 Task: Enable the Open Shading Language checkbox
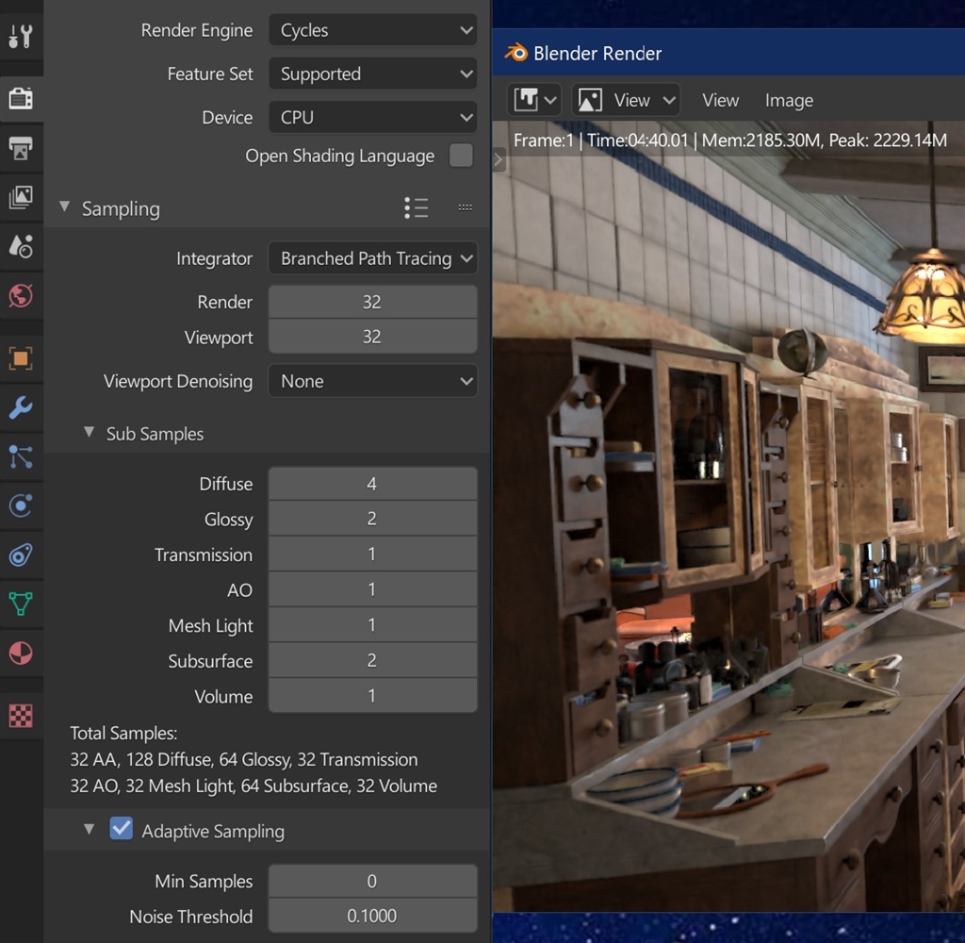pyautogui.click(x=461, y=156)
